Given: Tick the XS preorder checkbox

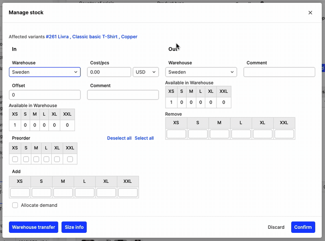Looking at the screenshot, I should pyautogui.click(x=15, y=159).
